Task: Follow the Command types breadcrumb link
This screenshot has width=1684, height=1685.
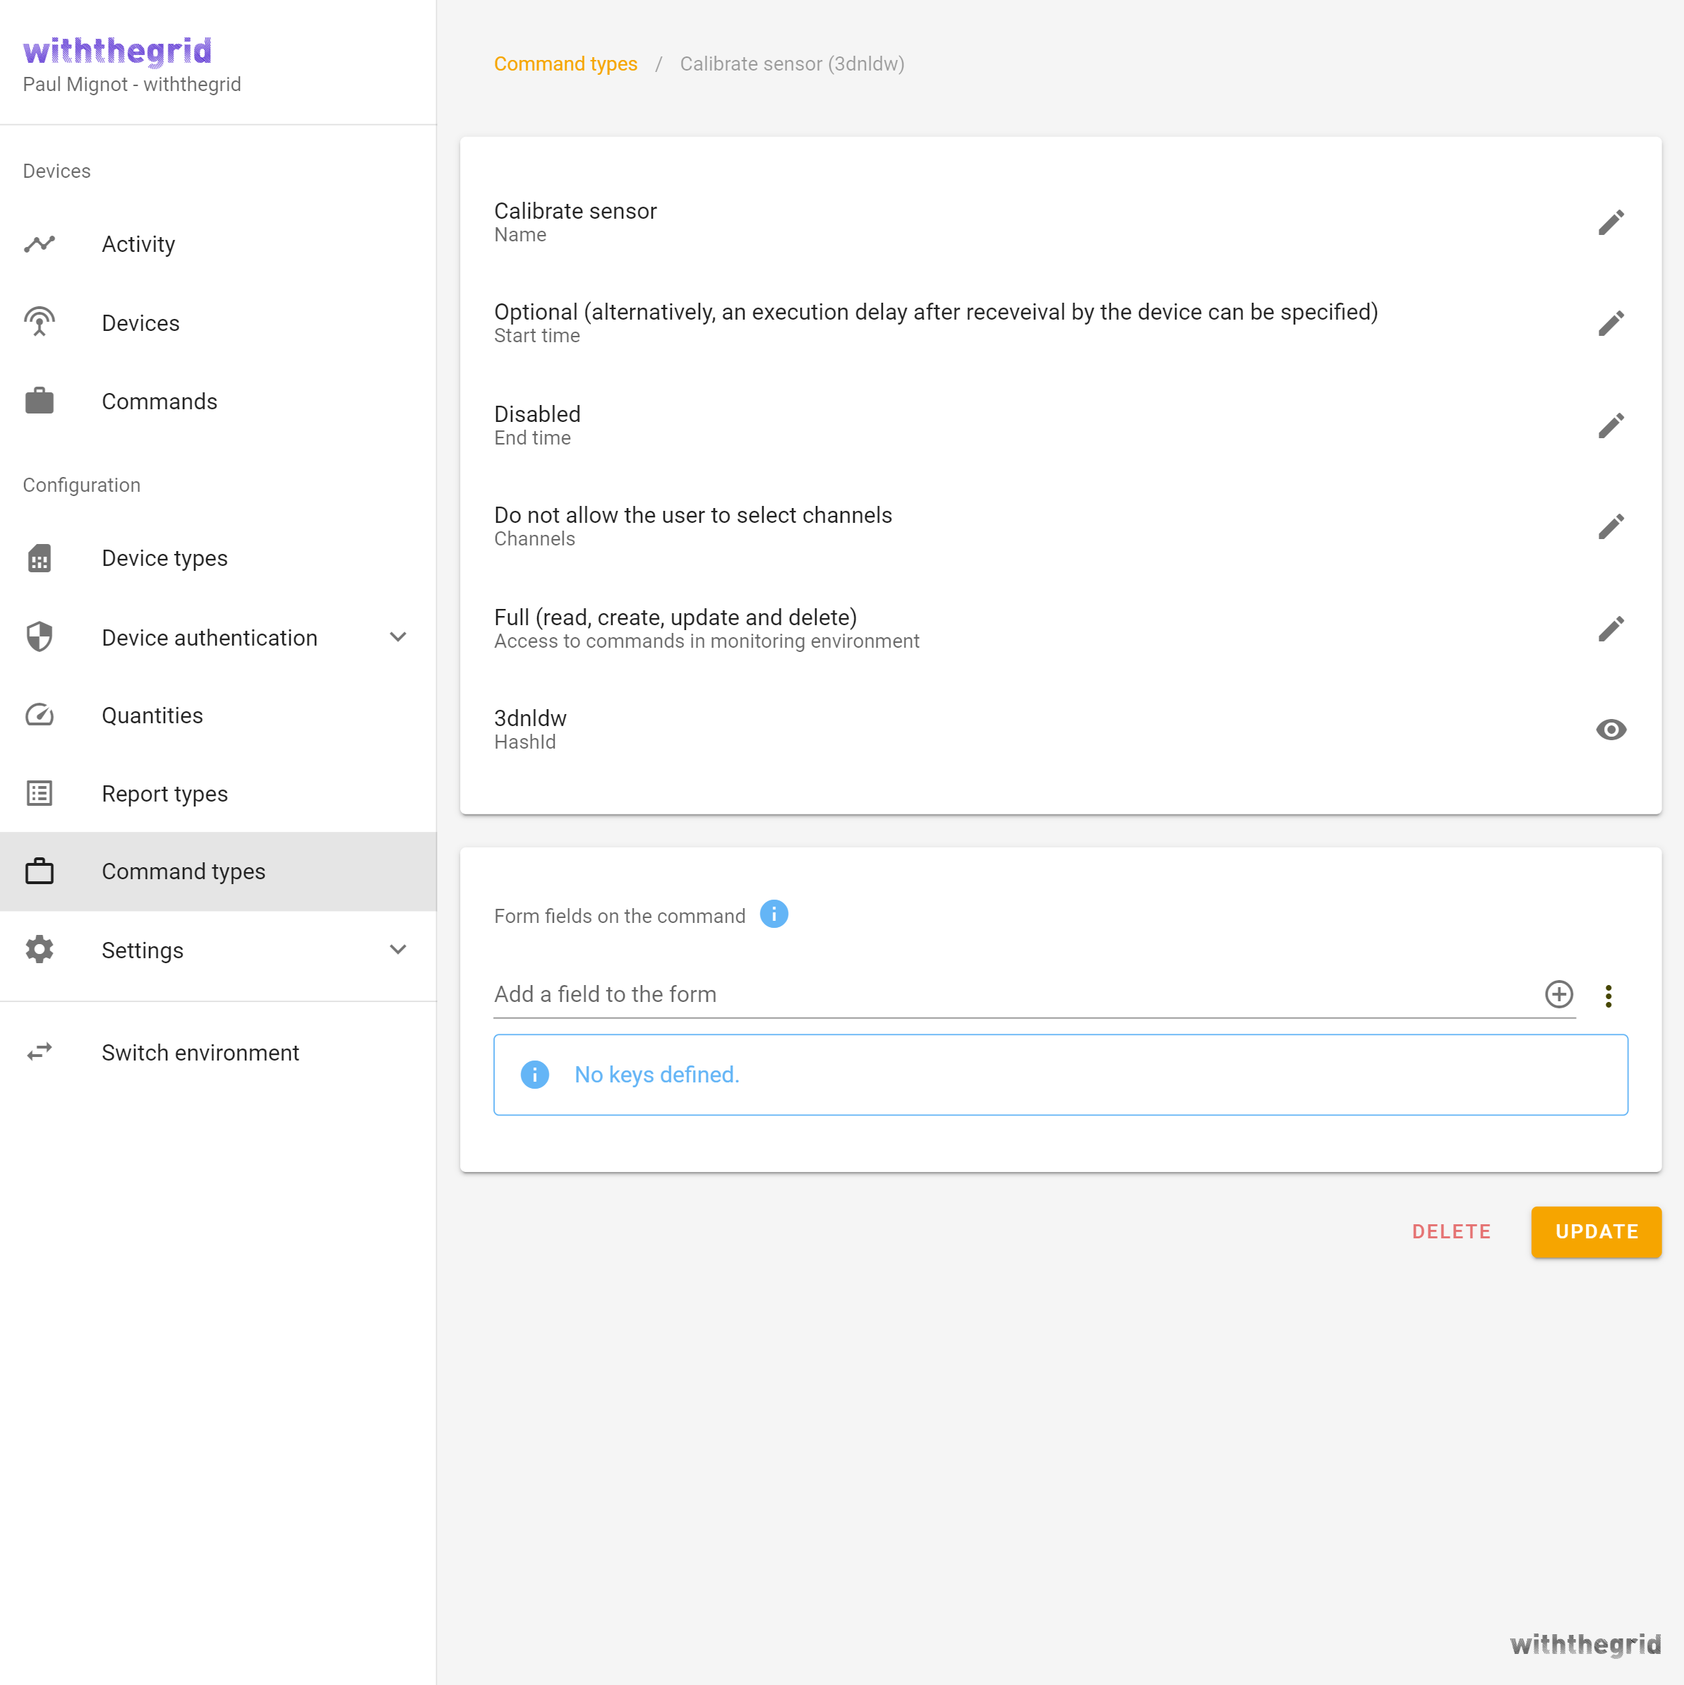Action: (565, 64)
